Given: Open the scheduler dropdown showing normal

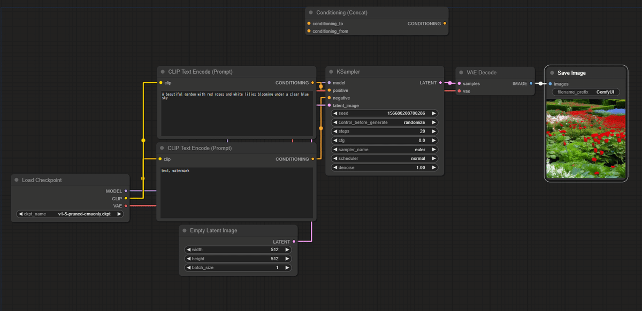Looking at the screenshot, I should click(x=385, y=159).
